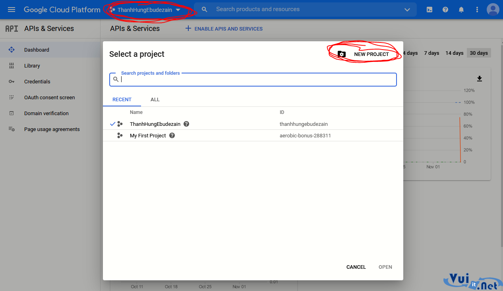503x291 pixels.
Task: Select the 7 days time range
Action: click(x=431, y=53)
